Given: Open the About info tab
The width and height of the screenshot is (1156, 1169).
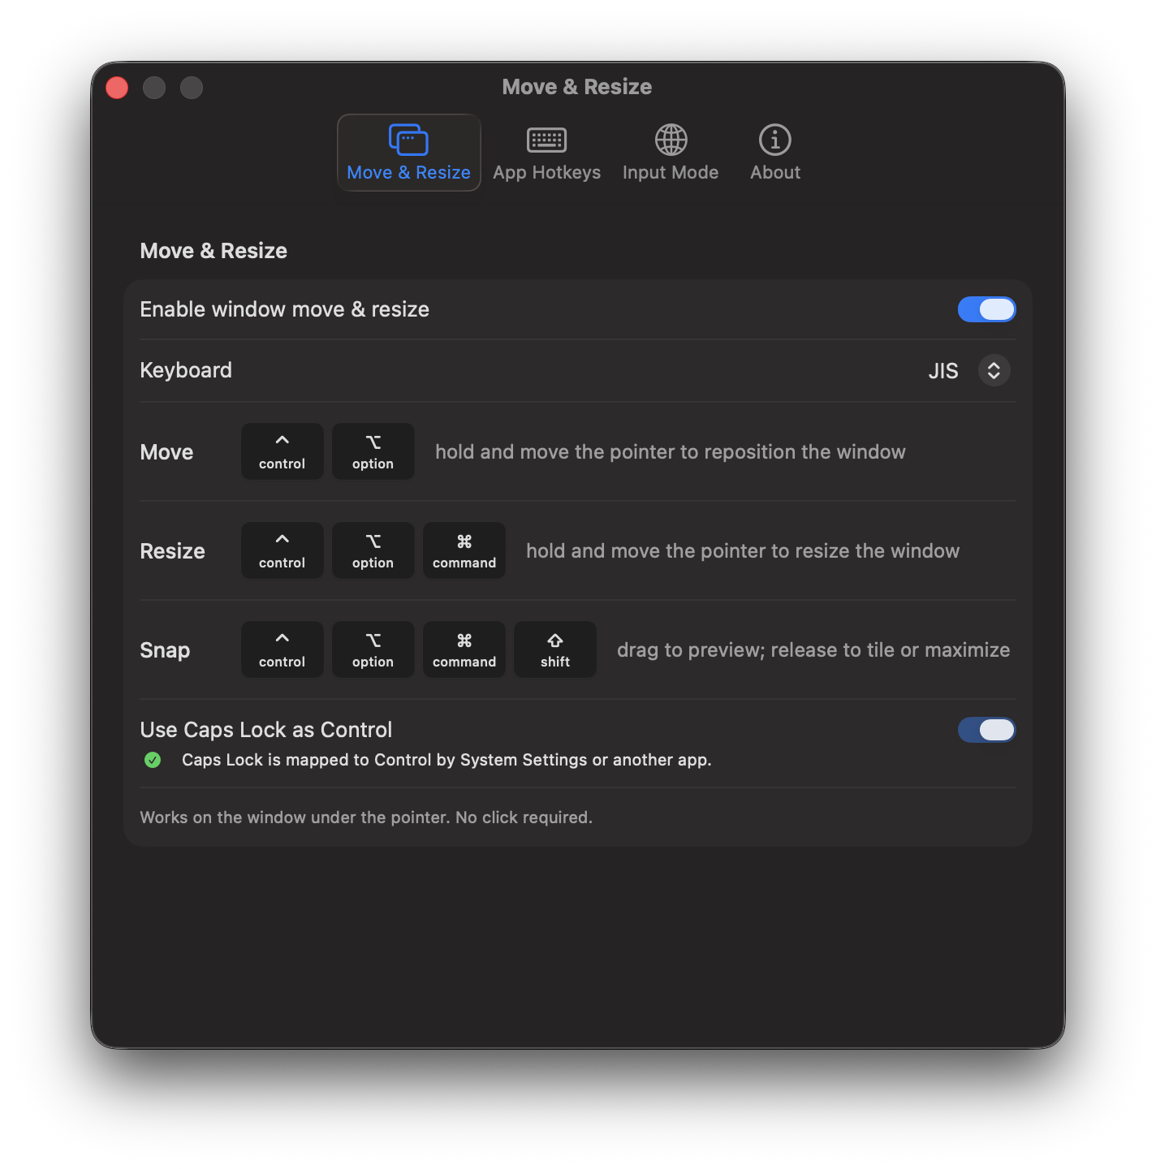Looking at the screenshot, I should click(x=774, y=153).
